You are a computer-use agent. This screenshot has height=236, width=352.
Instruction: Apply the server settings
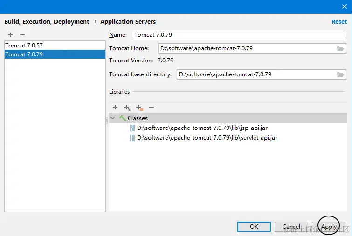click(329, 227)
